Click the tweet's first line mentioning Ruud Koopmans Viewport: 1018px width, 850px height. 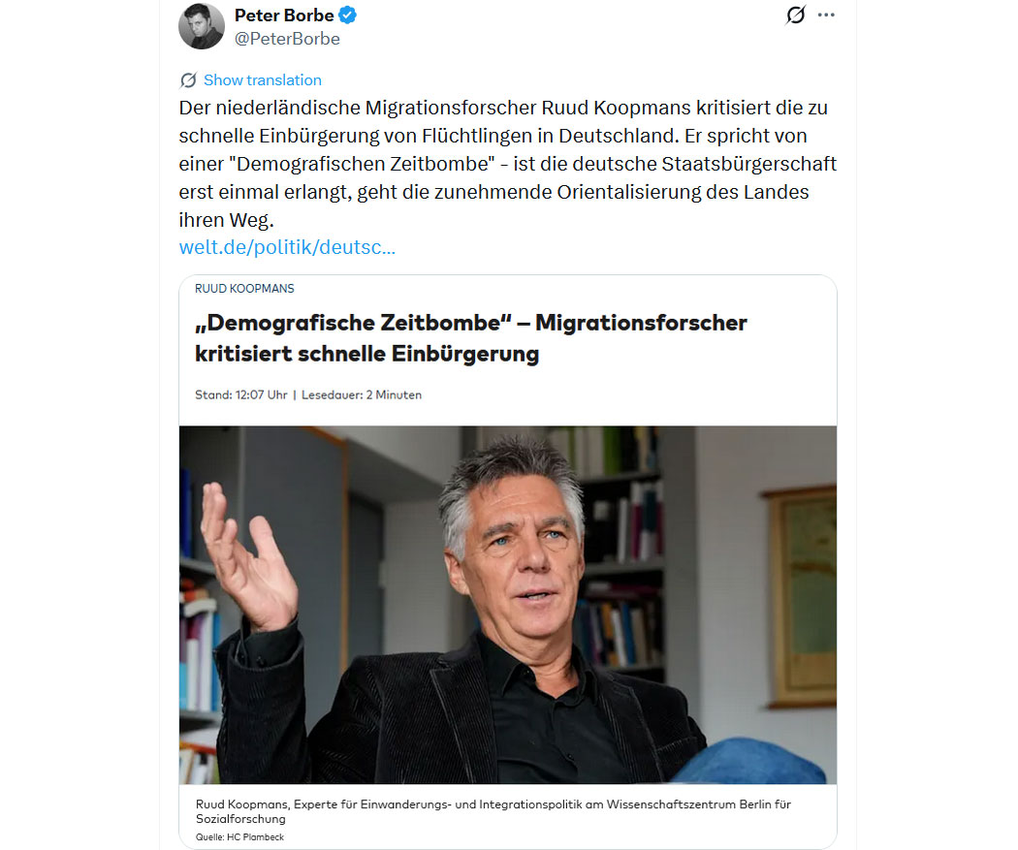coord(503,108)
